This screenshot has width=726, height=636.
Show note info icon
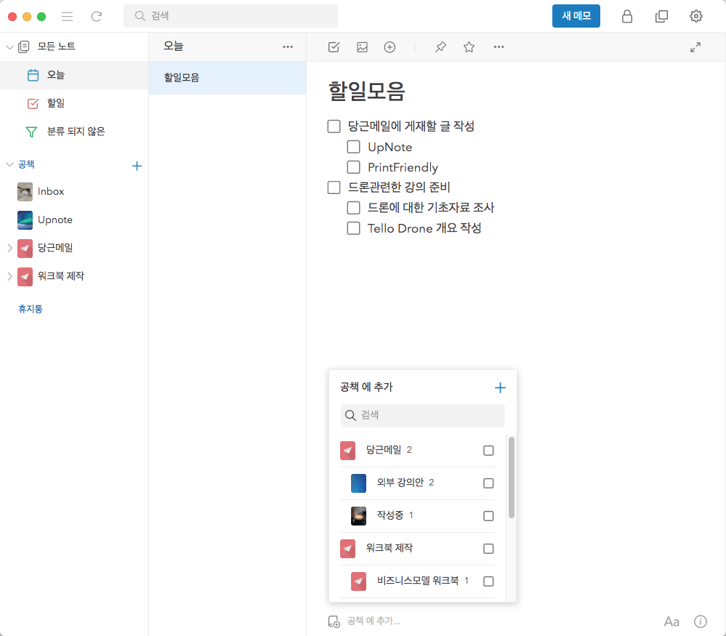pos(700,621)
